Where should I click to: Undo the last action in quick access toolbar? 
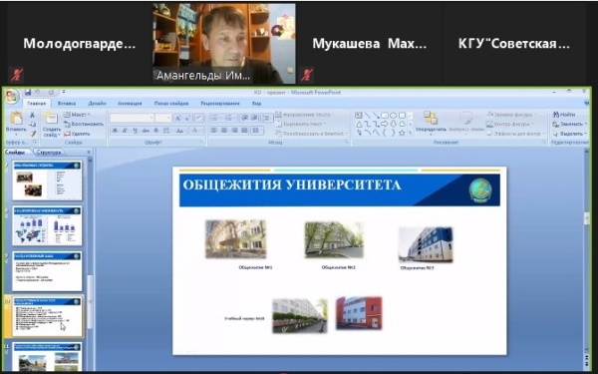pyautogui.click(x=38, y=93)
